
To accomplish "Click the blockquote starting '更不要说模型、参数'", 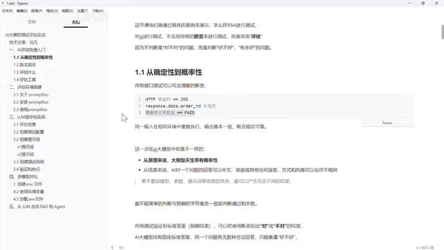I will [216, 181].
